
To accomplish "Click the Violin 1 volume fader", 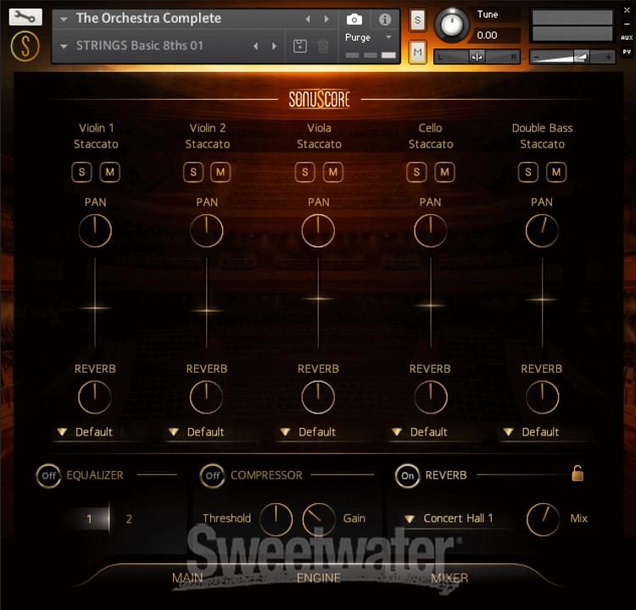I will pyautogui.click(x=95, y=308).
